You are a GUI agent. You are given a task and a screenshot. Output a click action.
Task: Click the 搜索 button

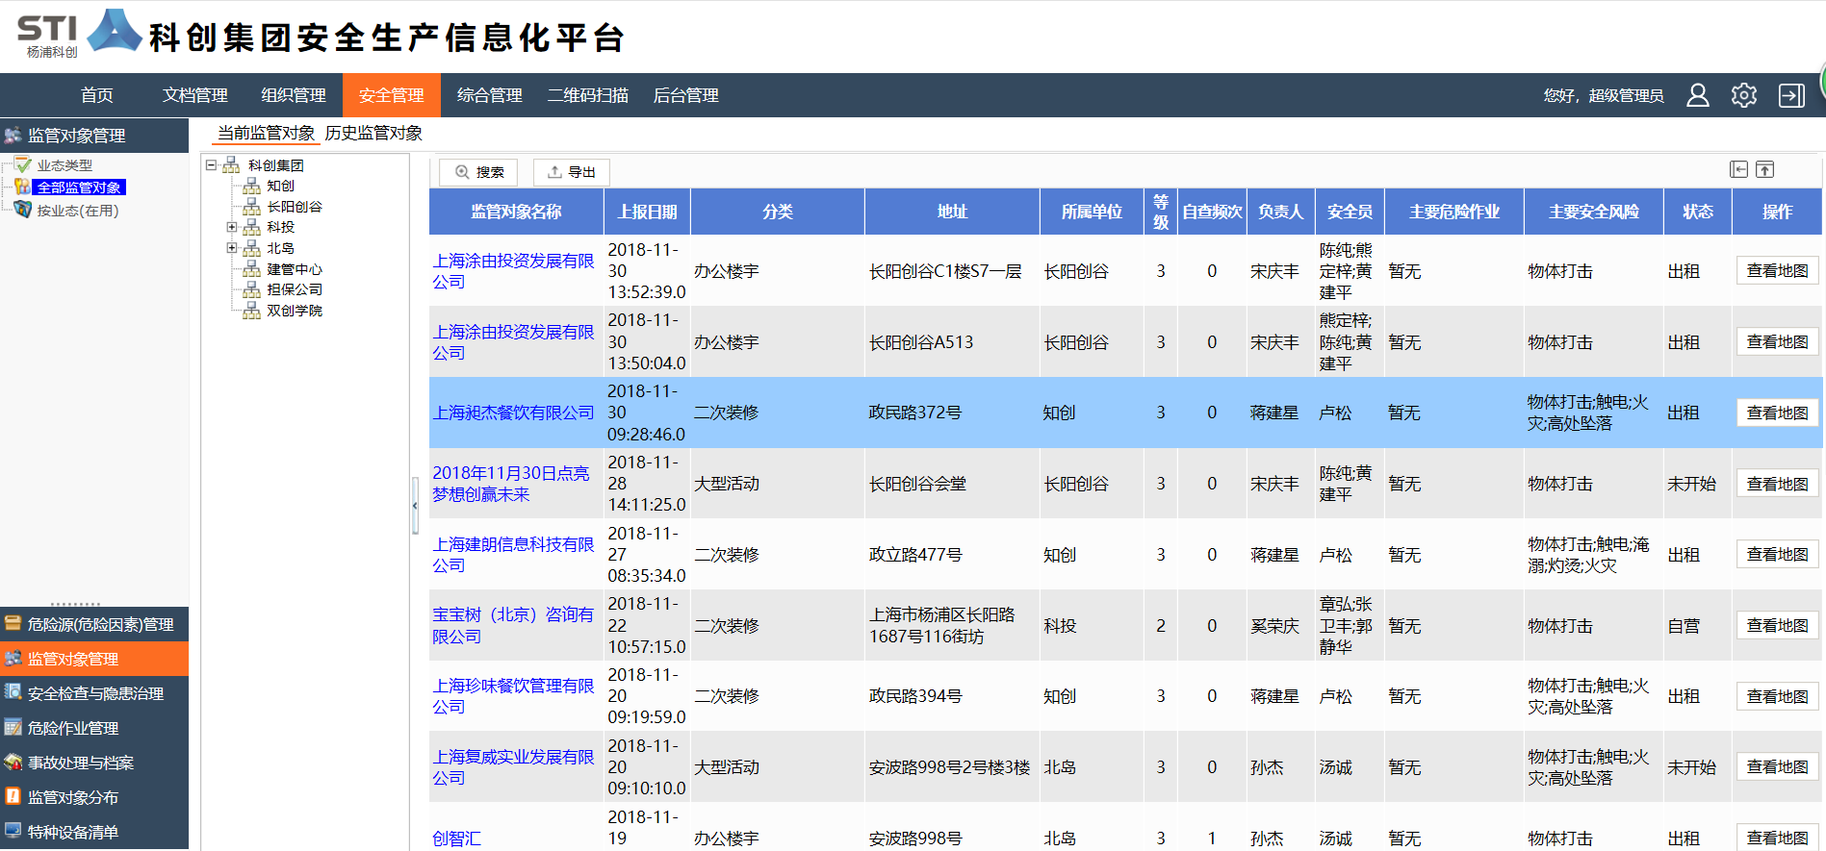[479, 172]
